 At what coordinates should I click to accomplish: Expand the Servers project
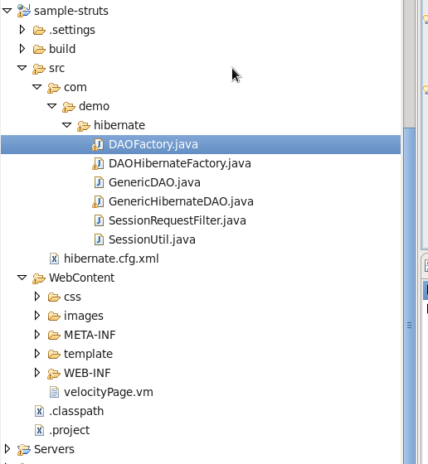tap(7, 449)
